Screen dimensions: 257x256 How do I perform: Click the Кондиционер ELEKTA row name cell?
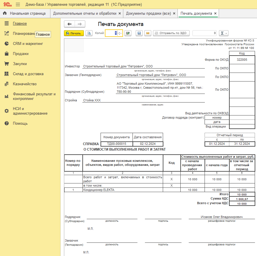pyautogui.click(x=123, y=190)
